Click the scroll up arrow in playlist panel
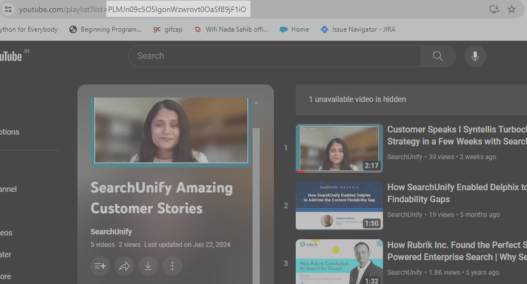Image resolution: width=527 pixels, height=284 pixels. [x=256, y=102]
